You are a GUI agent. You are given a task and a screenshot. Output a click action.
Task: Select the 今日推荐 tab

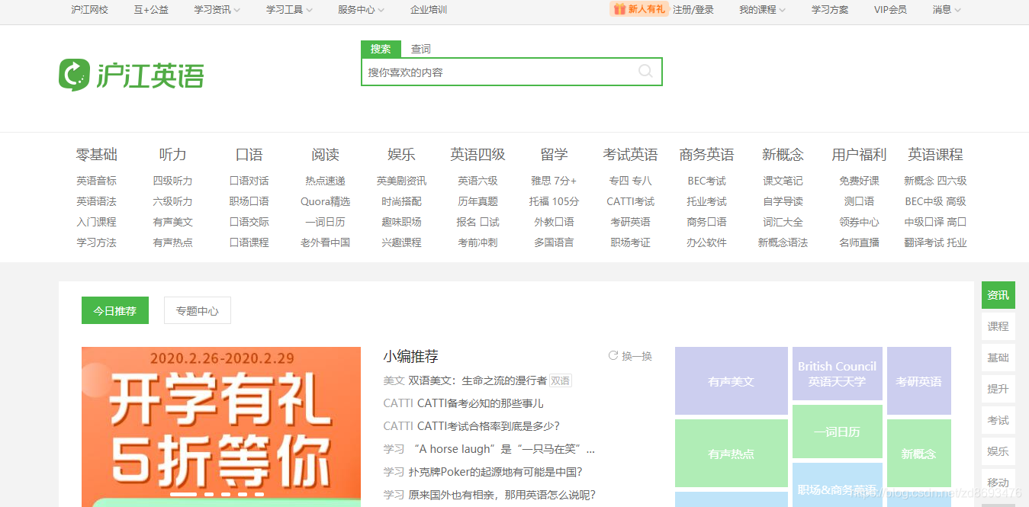click(115, 310)
